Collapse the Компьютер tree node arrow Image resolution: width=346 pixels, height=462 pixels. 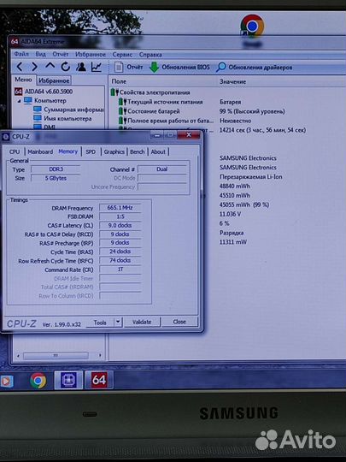pyautogui.click(x=19, y=101)
